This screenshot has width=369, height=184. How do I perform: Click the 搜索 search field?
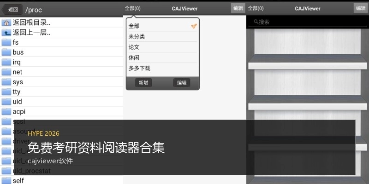(307, 22)
